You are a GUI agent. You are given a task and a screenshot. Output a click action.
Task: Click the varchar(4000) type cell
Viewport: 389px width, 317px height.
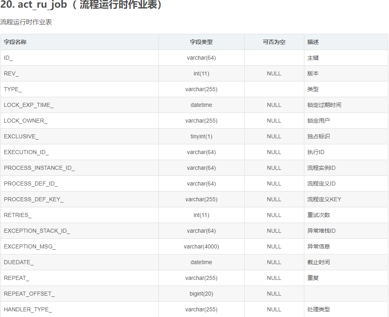click(x=201, y=246)
